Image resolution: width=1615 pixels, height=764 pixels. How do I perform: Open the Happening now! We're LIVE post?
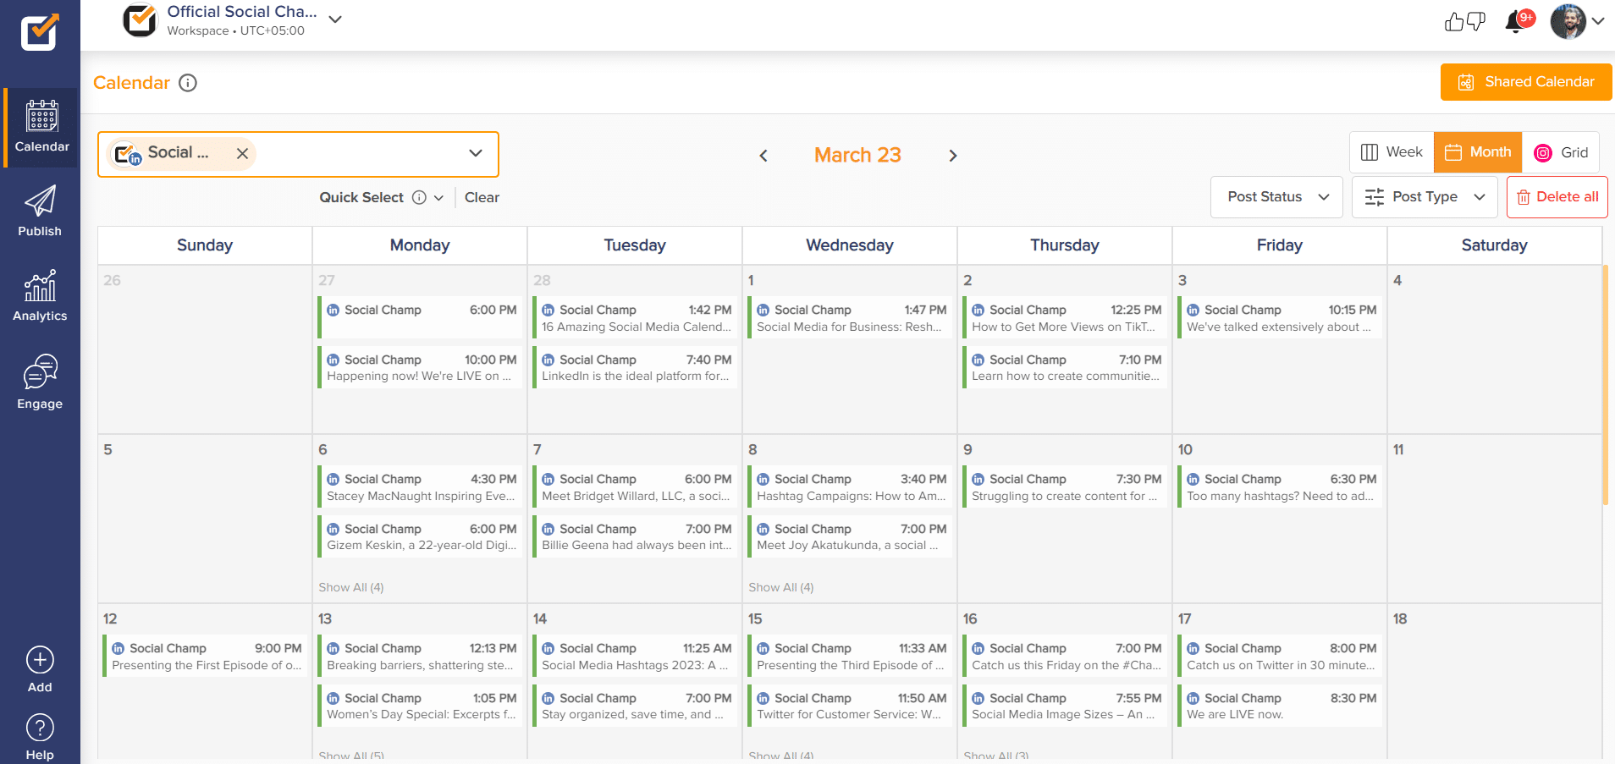420,367
